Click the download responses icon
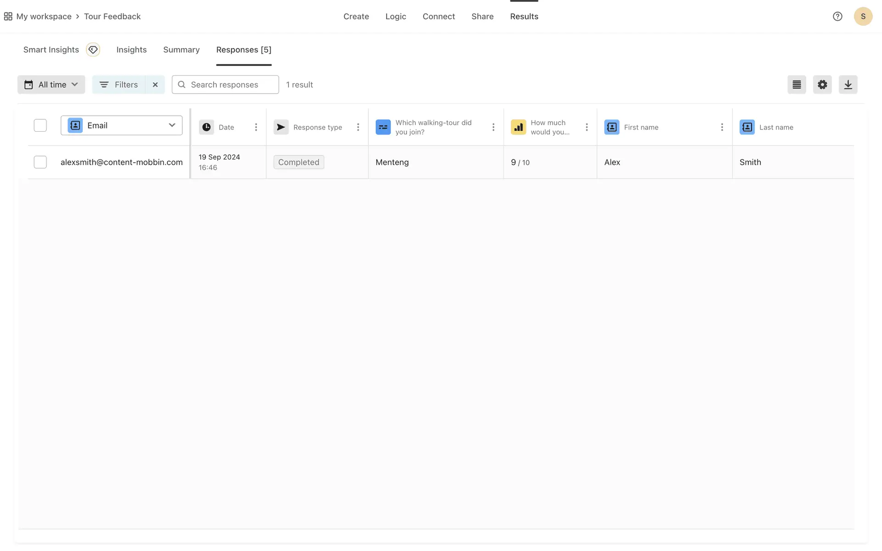 pyautogui.click(x=848, y=84)
